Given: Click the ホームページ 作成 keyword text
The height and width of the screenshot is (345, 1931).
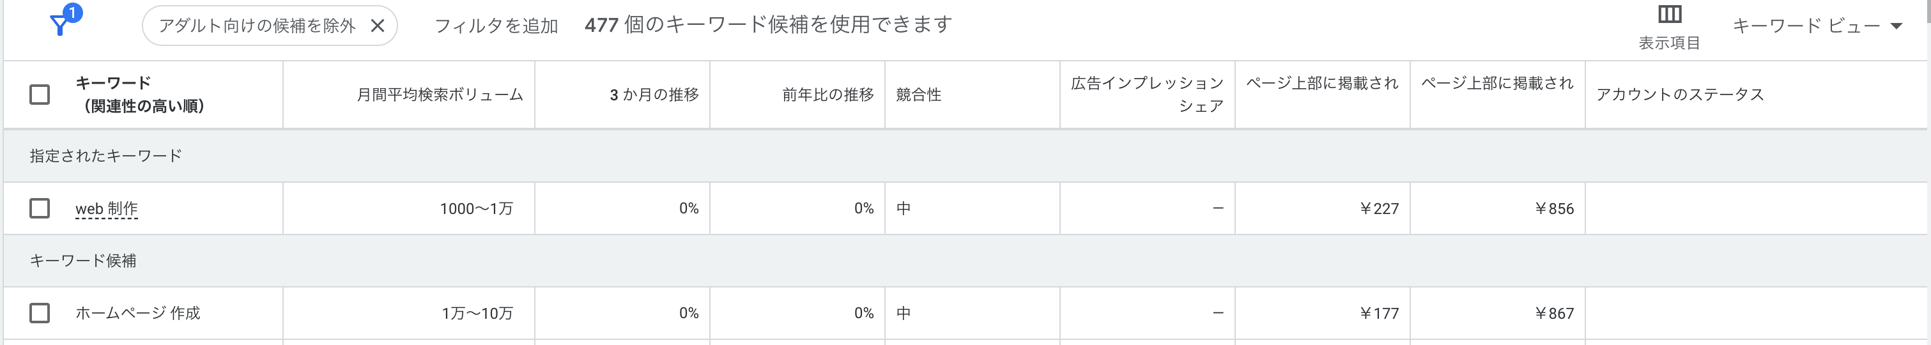Looking at the screenshot, I should (x=138, y=313).
